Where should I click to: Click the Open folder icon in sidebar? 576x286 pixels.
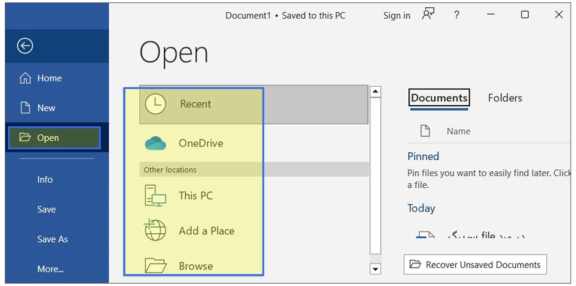point(25,137)
